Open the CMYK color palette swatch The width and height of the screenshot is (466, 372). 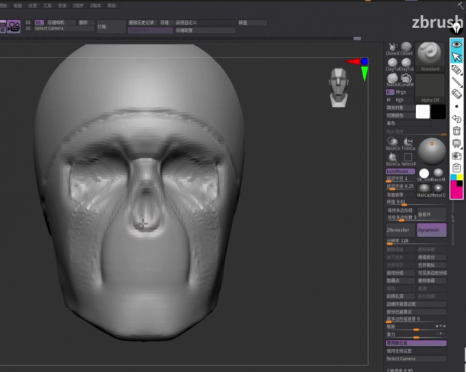(456, 186)
